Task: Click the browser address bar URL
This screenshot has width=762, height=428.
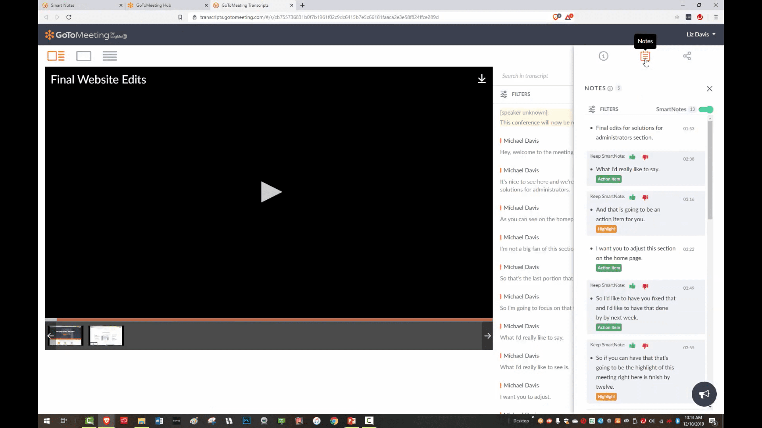Action: [x=319, y=17]
